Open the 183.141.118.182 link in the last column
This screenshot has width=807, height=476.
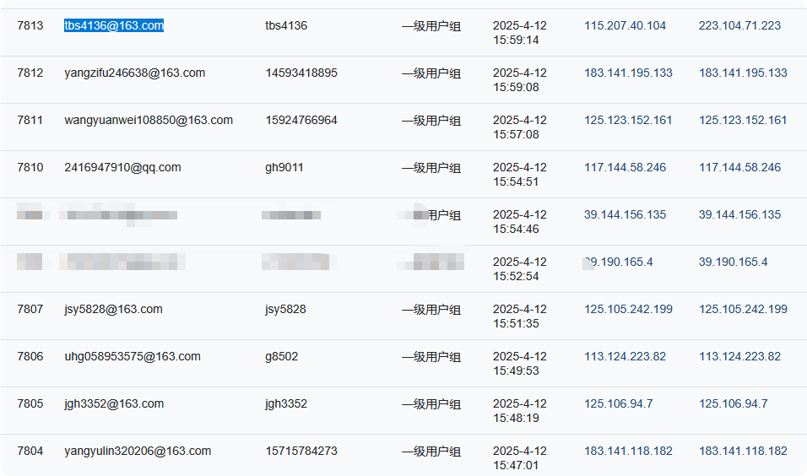(743, 452)
